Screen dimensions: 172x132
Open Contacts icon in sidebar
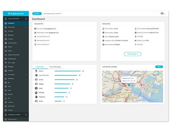(6, 39)
